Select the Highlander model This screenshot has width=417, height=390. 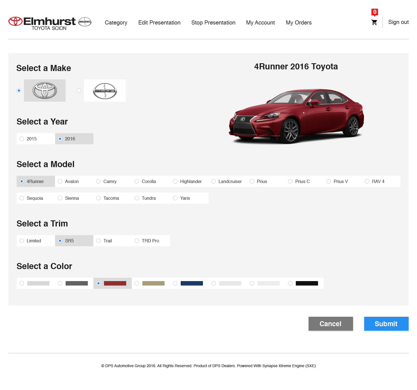[x=189, y=181]
